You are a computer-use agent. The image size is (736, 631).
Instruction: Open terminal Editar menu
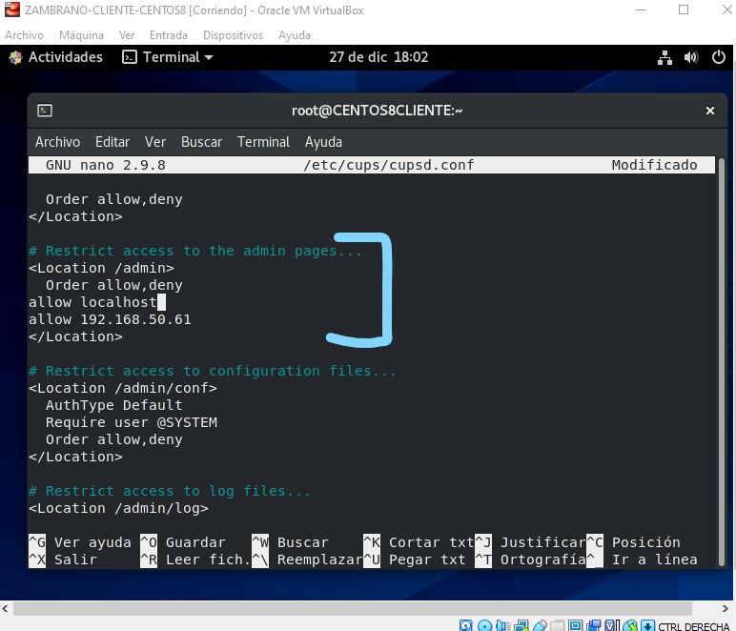pyautogui.click(x=112, y=142)
